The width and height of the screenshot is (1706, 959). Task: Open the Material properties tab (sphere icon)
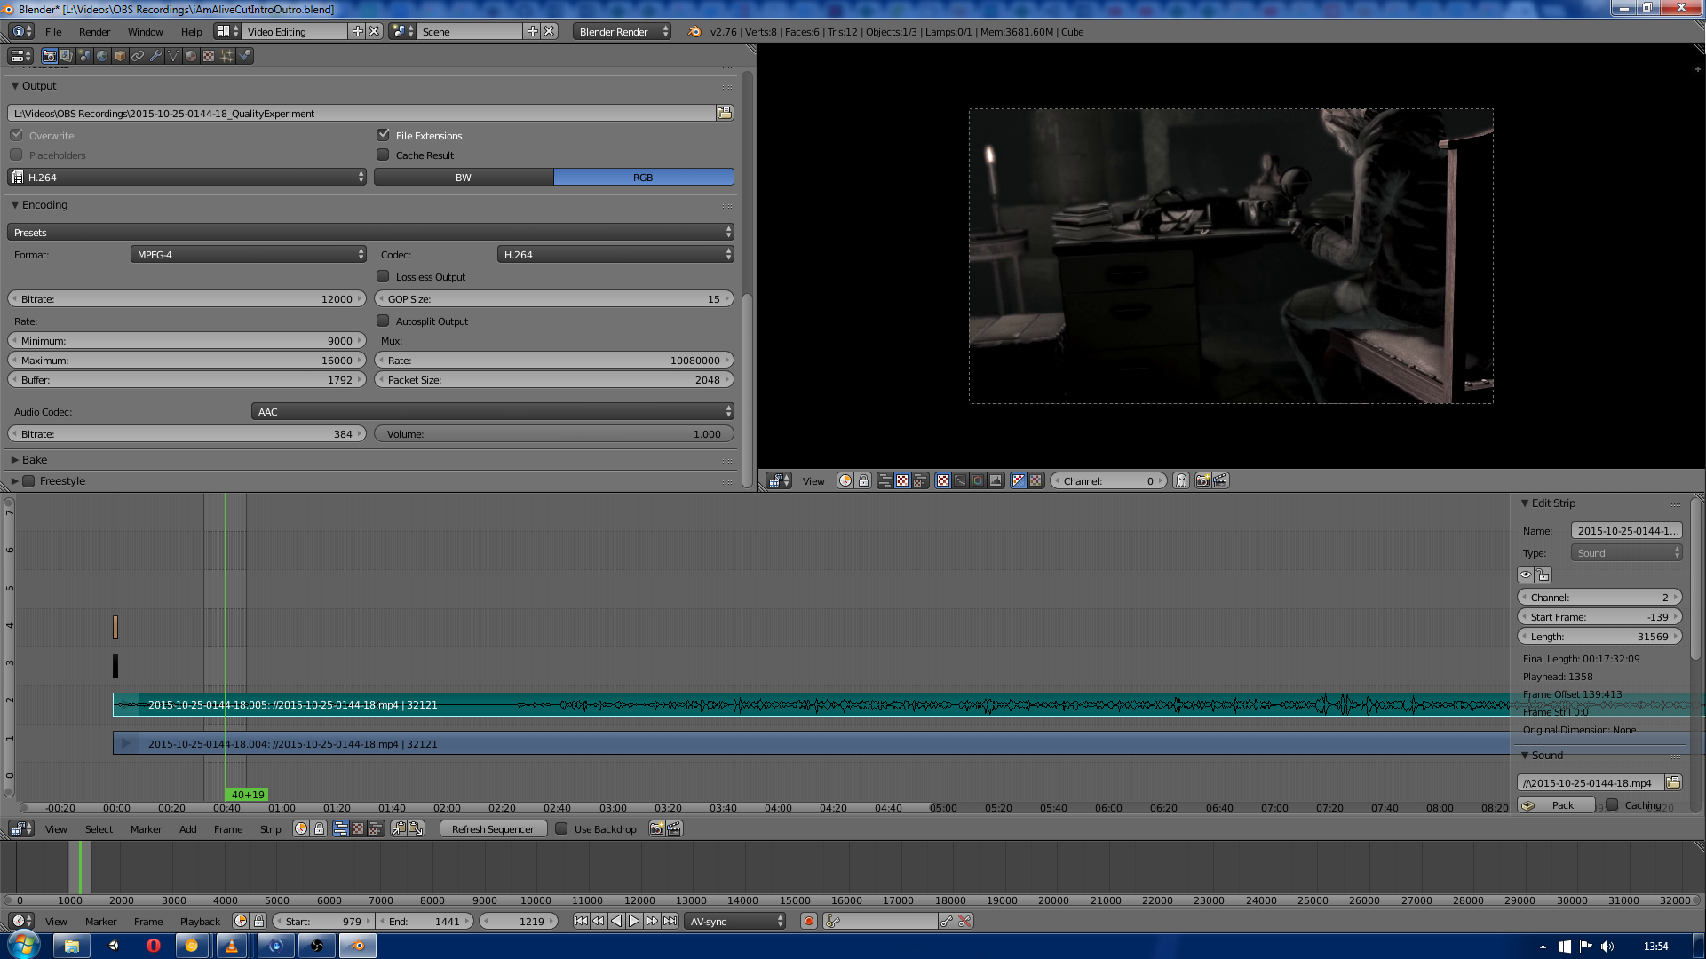click(x=191, y=56)
